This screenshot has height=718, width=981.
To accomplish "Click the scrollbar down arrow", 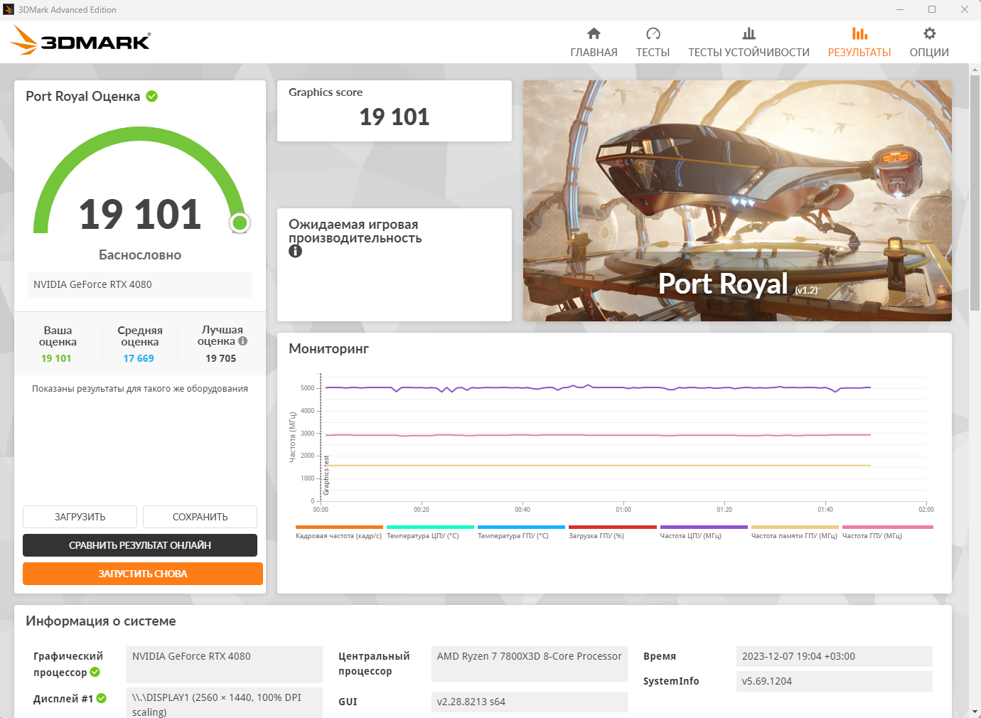I will click(x=975, y=711).
